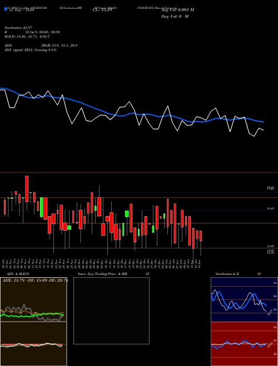Click the "Stochastics & RSI" panel title
Viewport: 278px width, 366px height.
(x=238, y=274)
